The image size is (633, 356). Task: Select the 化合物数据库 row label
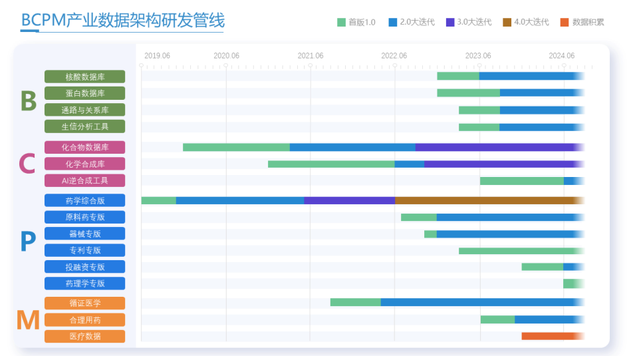point(84,147)
